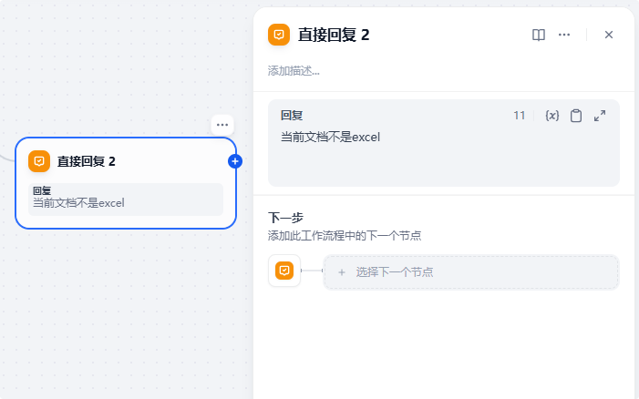
Task: Select the 直接回复 2 node title on canvas
Action: (x=87, y=161)
